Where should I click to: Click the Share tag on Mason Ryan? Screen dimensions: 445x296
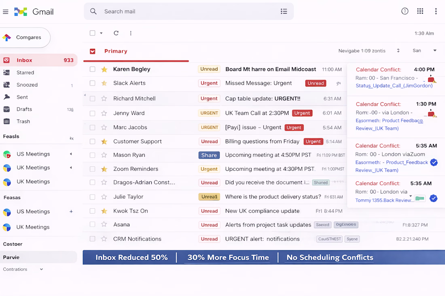pos(209,155)
